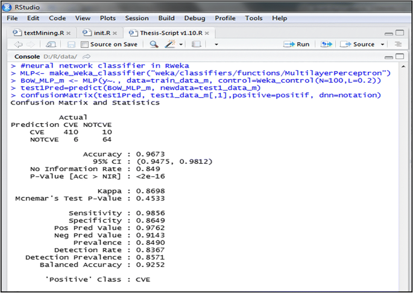
Task: Expand the dropdown arrow beside the wand icon
Action: tap(180, 44)
